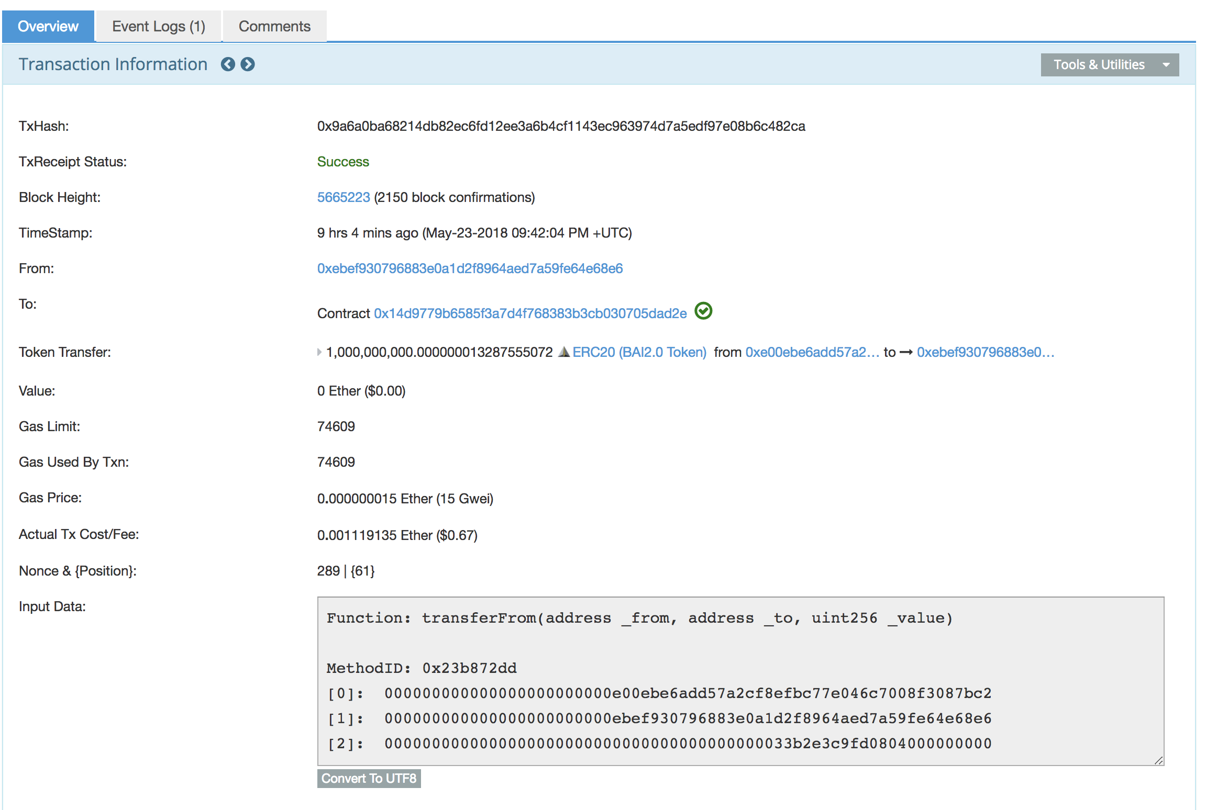Expand the token transfer details triangle
The width and height of the screenshot is (1217, 810).
point(319,352)
